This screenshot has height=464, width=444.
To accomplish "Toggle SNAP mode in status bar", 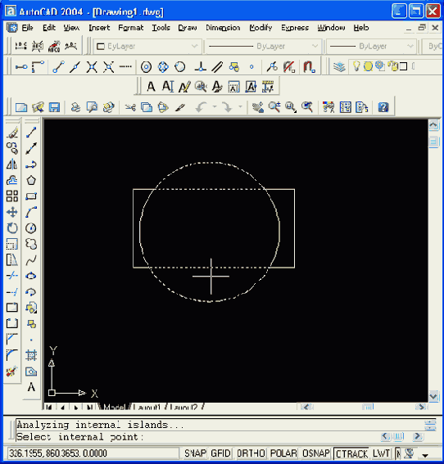I will (195, 453).
